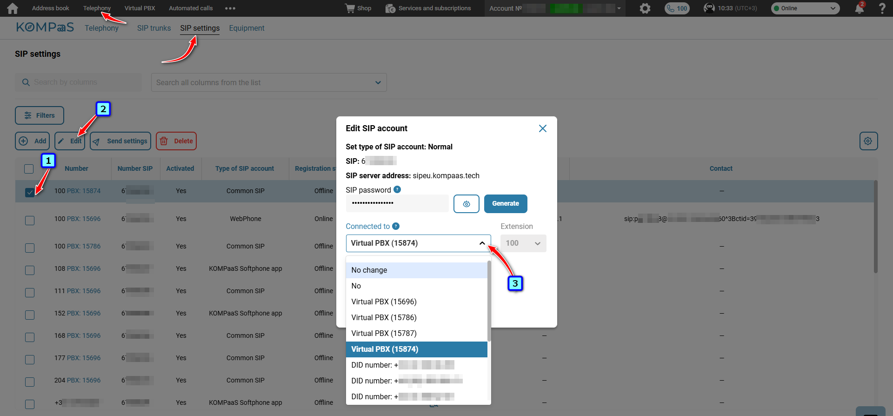Click the Add button

32,141
